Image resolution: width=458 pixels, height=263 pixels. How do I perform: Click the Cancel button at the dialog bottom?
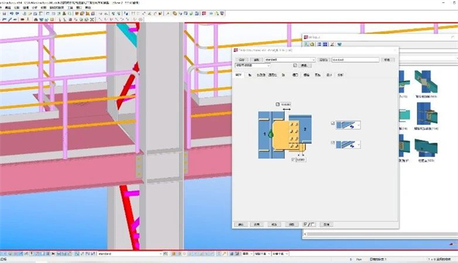[326, 224]
